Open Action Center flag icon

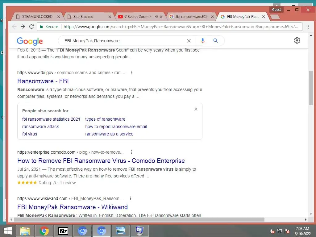(x=287, y=231)
